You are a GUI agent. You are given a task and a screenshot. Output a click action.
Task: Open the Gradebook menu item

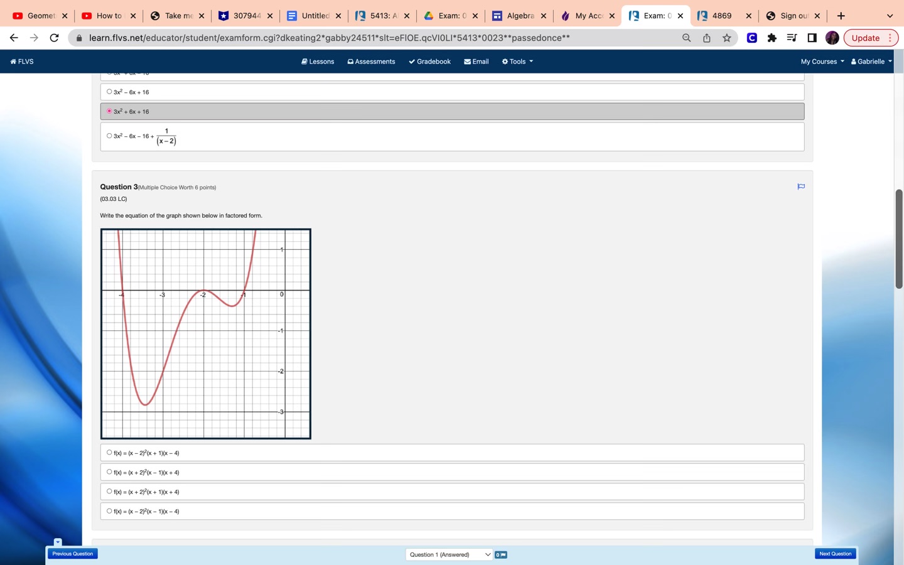click(x=429, y=62)
